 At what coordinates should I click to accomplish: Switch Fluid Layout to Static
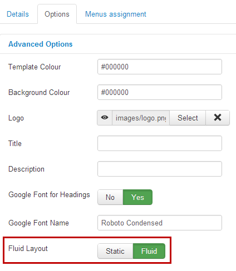pos(115,251)
